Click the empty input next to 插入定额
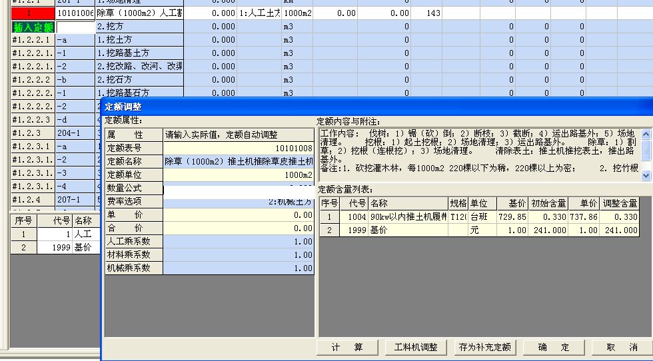Viewport: 653px width, 361px height. pos(75,27)
